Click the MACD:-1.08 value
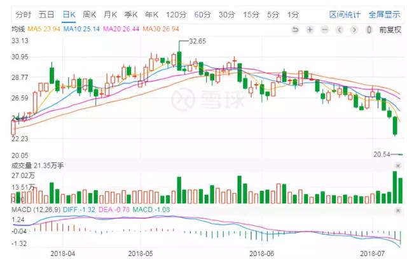Screen dimensions: 407x259 (x=151, y=209)
